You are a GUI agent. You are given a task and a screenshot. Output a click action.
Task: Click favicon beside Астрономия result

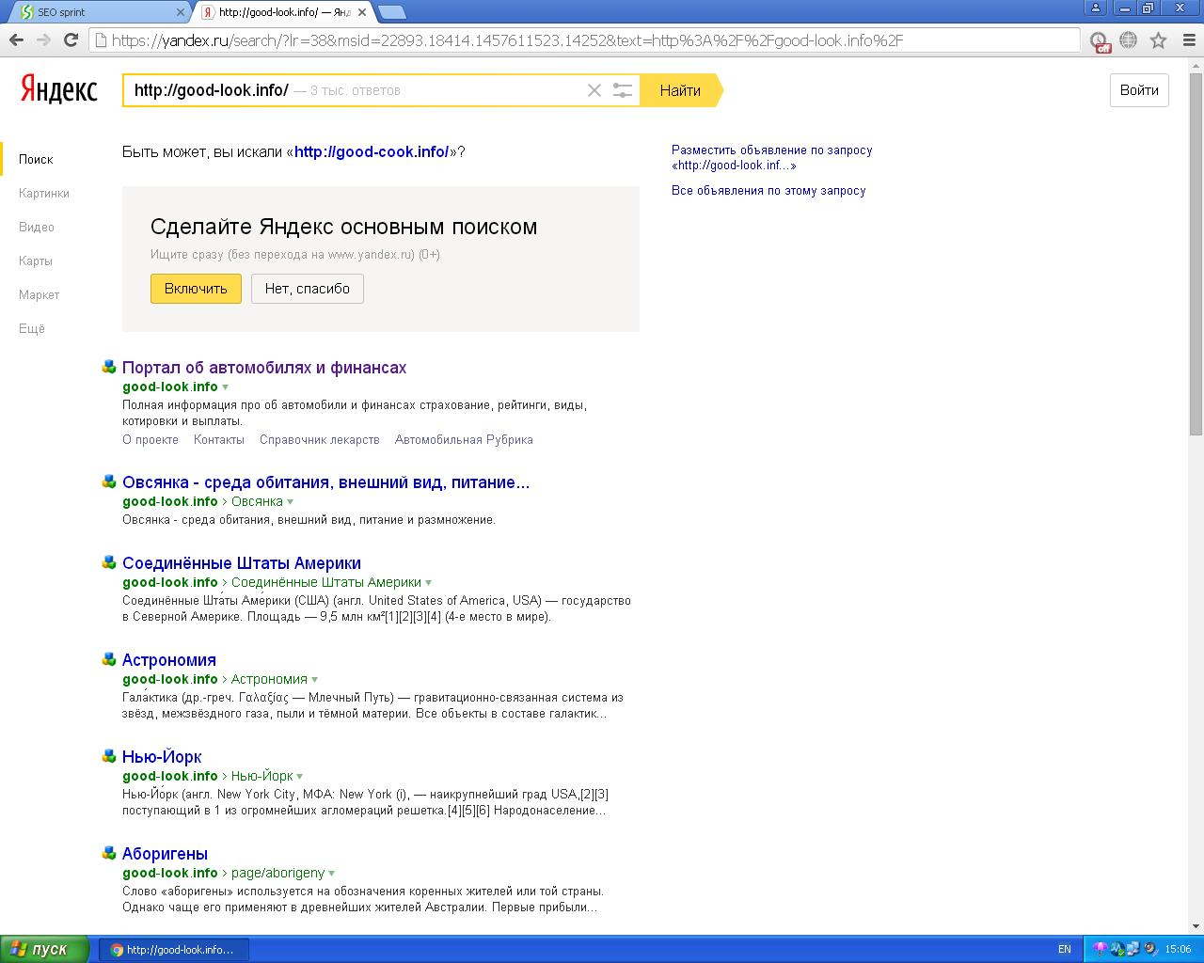(x=109, y=659)
